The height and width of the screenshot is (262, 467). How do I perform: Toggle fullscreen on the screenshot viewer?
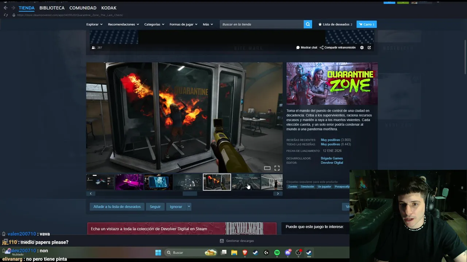(x=277, y=168)
